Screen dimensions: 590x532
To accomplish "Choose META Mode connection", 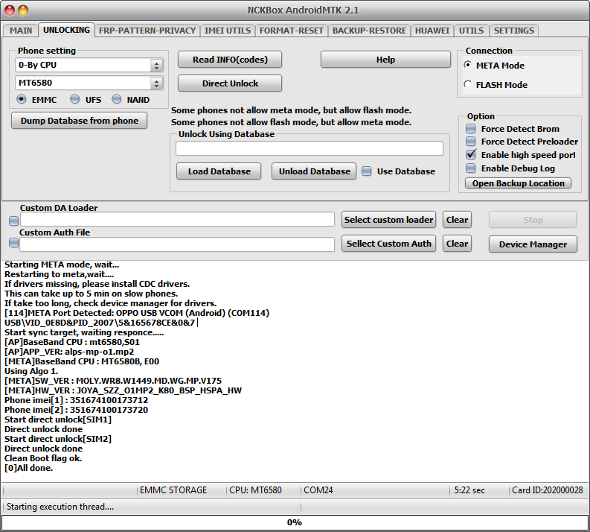I will pyautogui.click(x=468, y=65).
